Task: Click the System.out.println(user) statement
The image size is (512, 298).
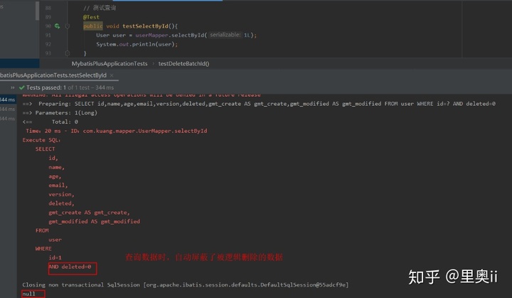Action: click(137, 44)
